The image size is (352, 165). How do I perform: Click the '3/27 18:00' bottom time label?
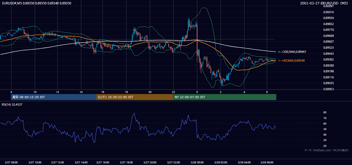tap(126, 163)
